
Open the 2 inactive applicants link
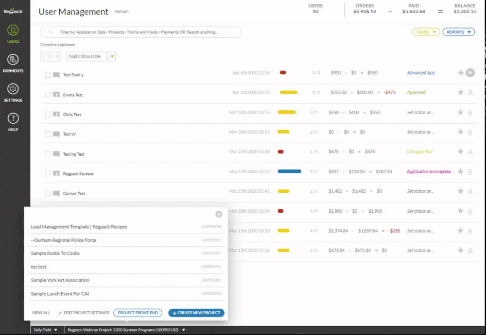click(58, 45)
